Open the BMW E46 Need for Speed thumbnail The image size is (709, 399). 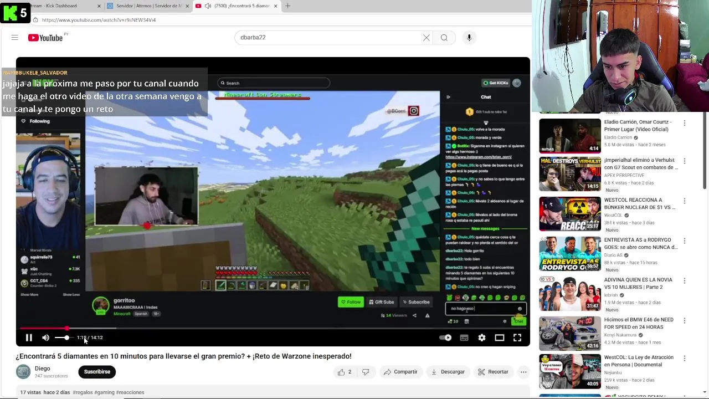(x=570, y=333)
